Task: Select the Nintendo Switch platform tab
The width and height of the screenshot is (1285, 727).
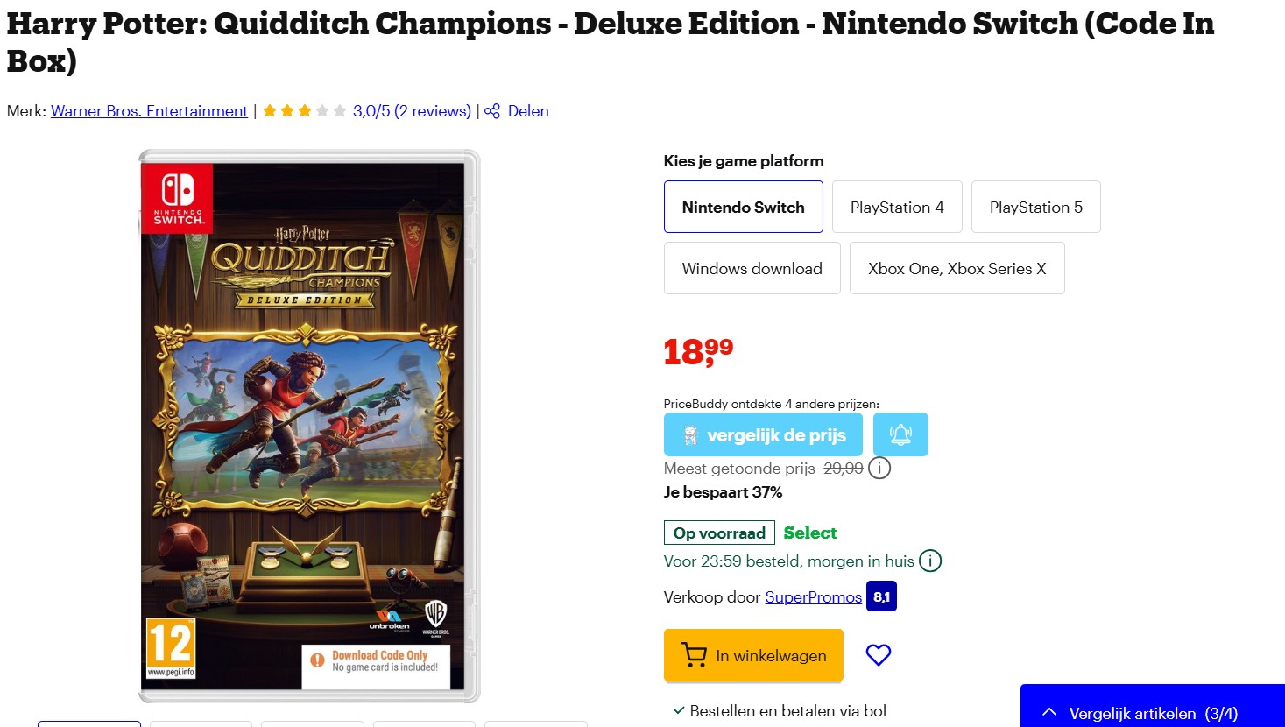Action: pyautogui.click(x=743, y=207)
